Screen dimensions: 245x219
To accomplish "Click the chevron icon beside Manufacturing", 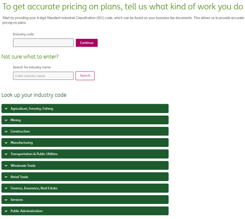I will [6, 143].
